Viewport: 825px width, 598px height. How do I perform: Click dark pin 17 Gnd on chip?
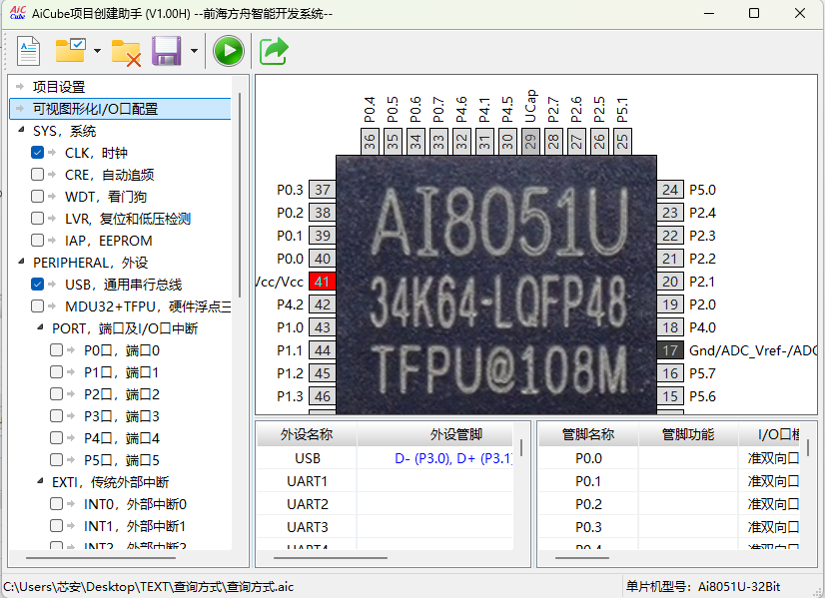670,350
